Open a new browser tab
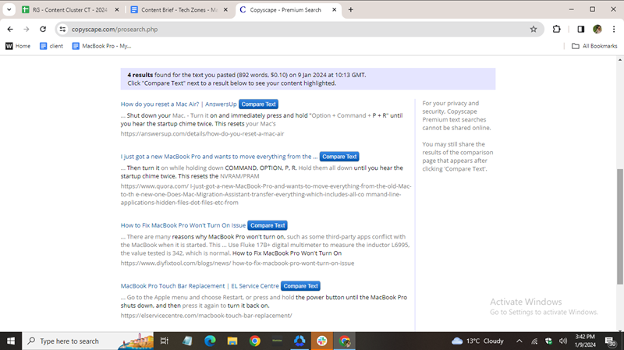The width and height of the screenshot is (624, 350). (350, 9)
